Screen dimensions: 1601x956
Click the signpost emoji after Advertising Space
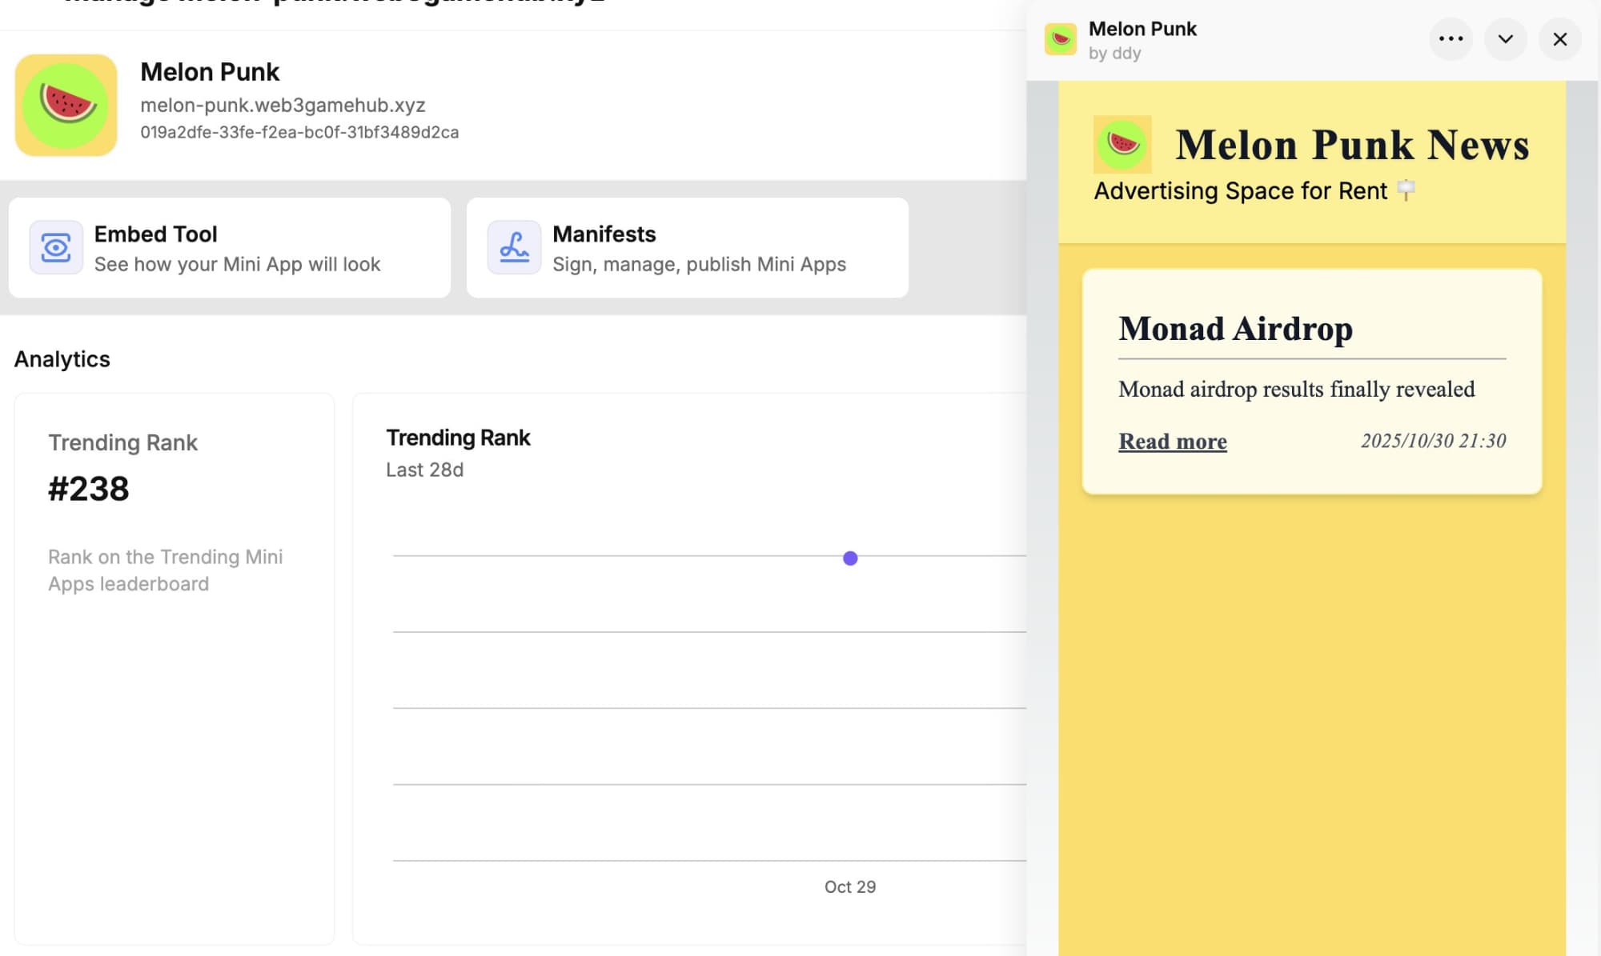coord(1406,190)
